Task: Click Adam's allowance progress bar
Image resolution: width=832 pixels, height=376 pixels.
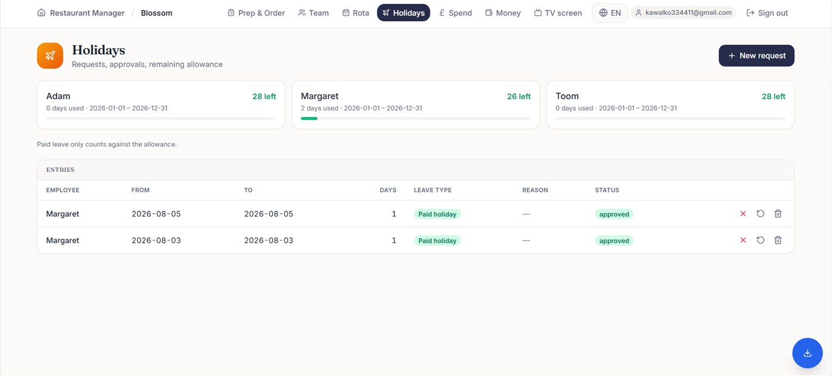Action: click(161, 119)
